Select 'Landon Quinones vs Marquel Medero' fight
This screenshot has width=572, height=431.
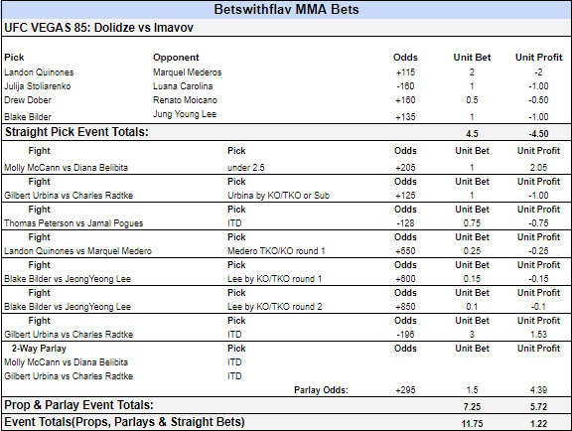coord(77,251)
